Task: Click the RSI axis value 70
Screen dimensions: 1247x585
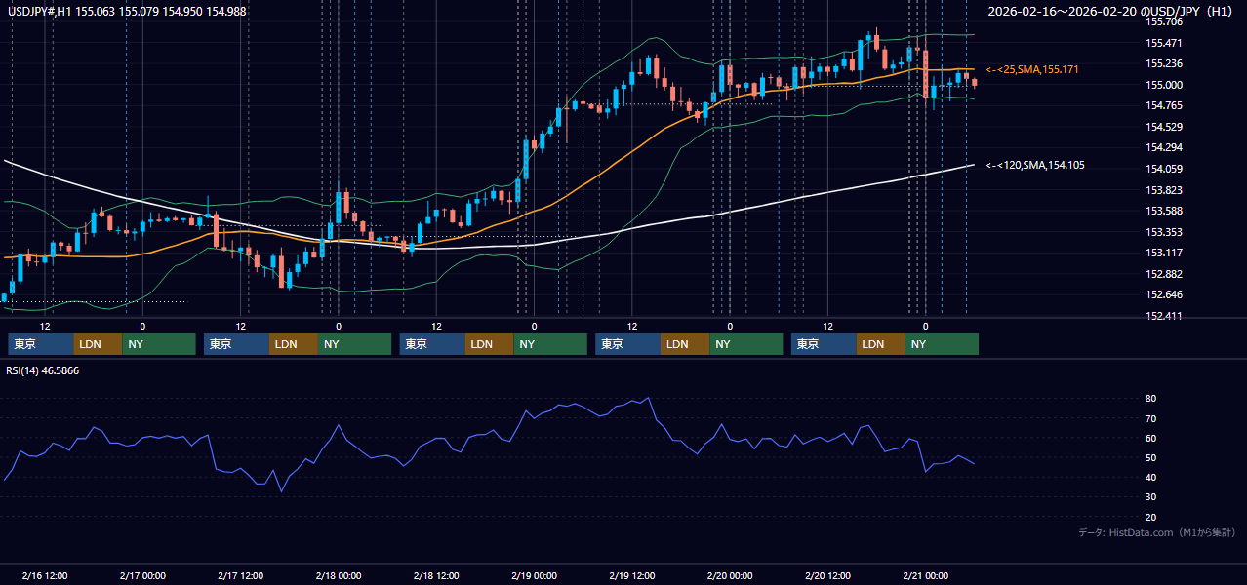Action: pos(1150,418)
